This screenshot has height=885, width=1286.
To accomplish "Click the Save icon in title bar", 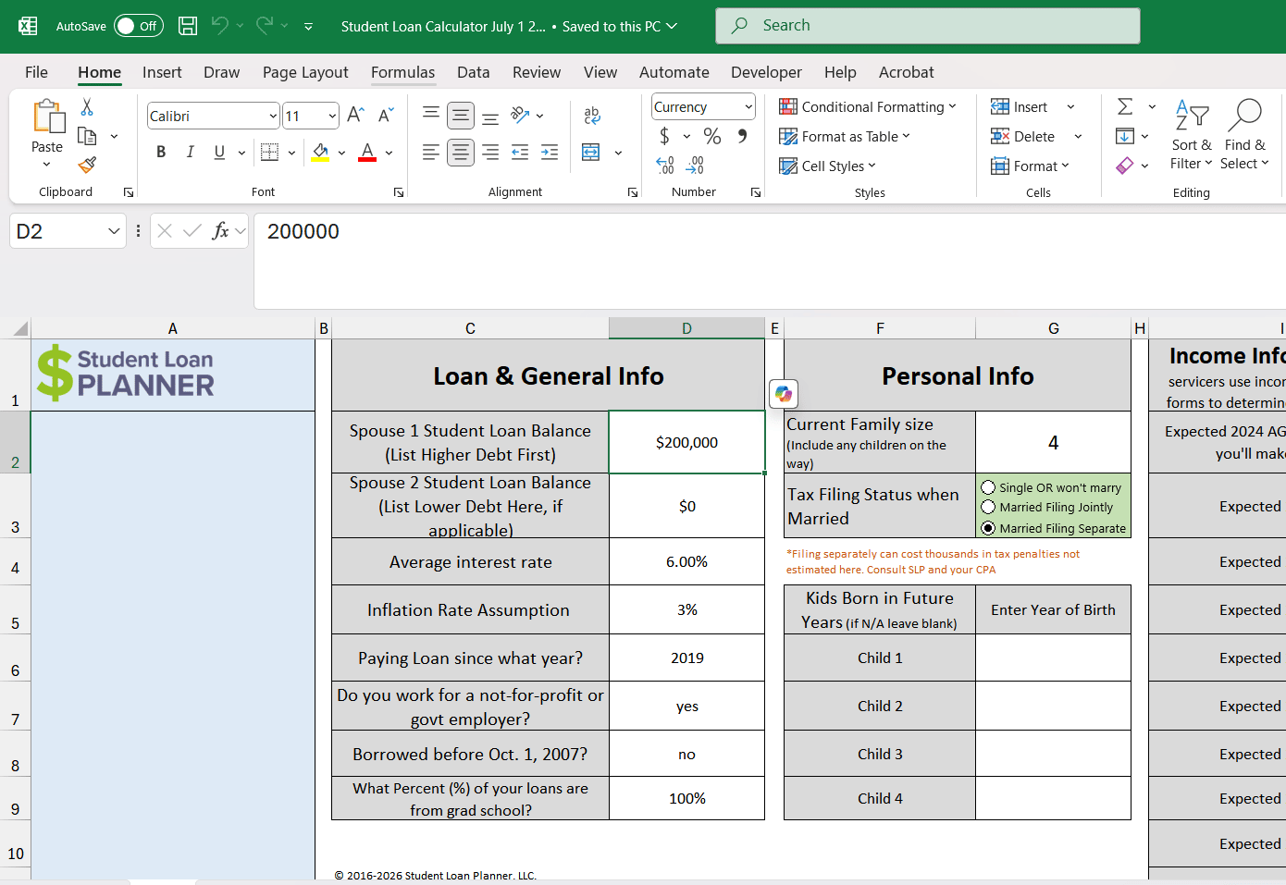I will pyautogui.click(x=188, y=26).
